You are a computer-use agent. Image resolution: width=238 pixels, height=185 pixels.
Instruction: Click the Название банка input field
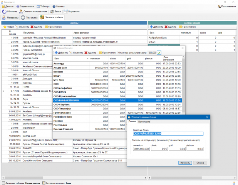coord(168,134)
